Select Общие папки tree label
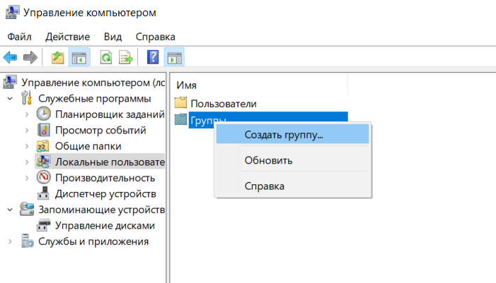496x283 pixels. click(88, 146)
